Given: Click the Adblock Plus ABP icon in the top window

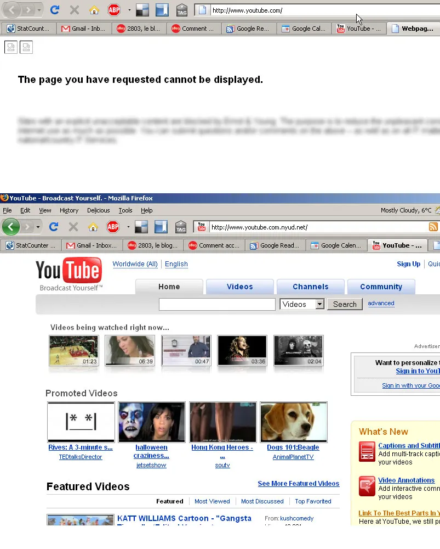Looking at the screenshot, I should (114, 10).
